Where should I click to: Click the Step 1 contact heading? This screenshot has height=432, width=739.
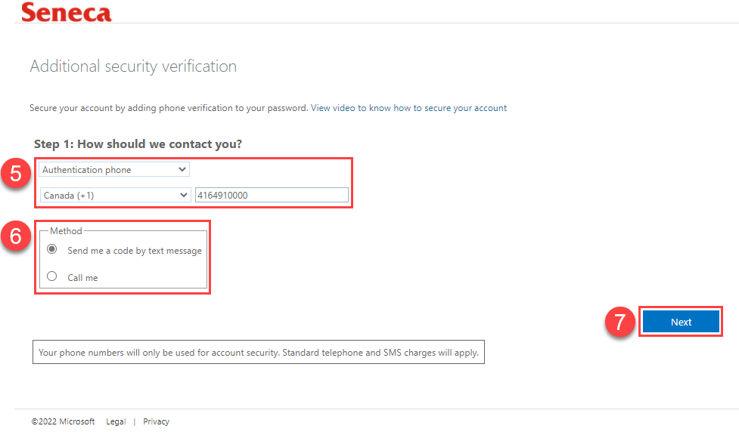pos(138,144)
